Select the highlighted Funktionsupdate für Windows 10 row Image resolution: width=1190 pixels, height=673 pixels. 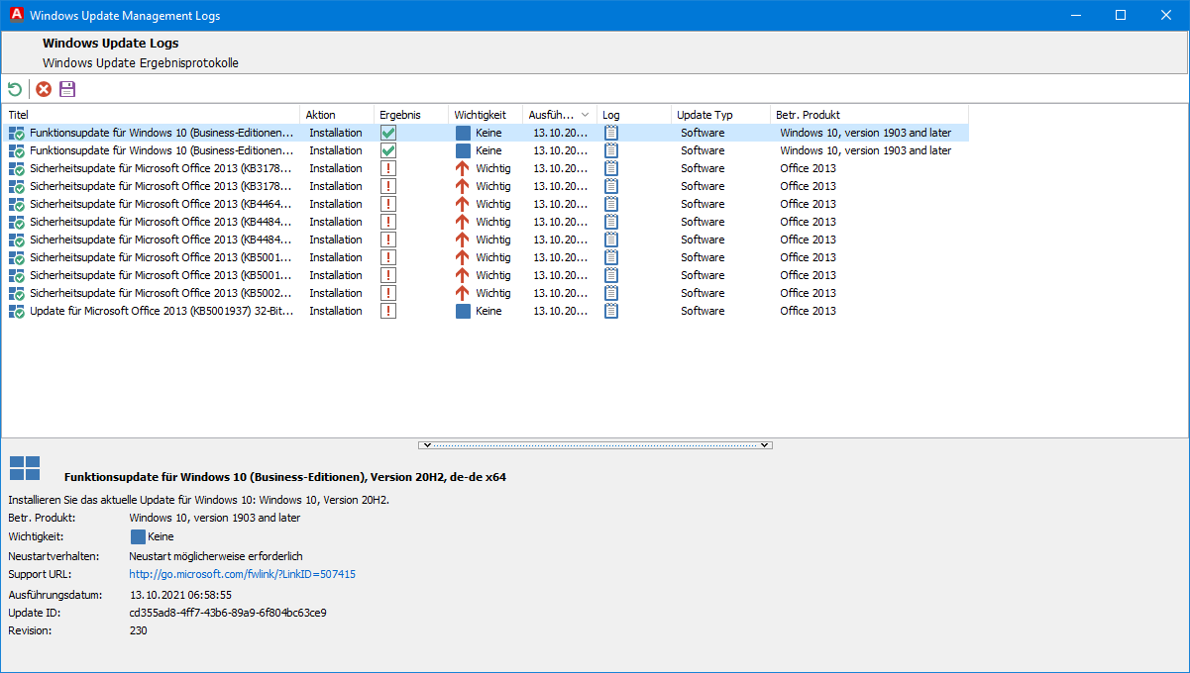[x=485, y=133]
